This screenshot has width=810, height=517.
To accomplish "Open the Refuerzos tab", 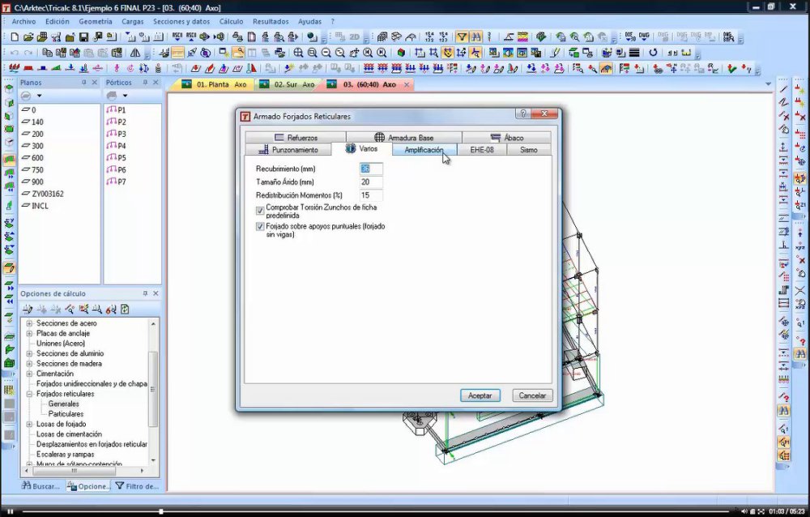I will coord(296,138).
